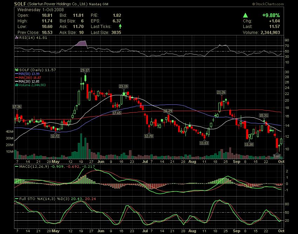Select the white MA(20) legend line swatch
The image size is (298, 234).
click(16, 81)
